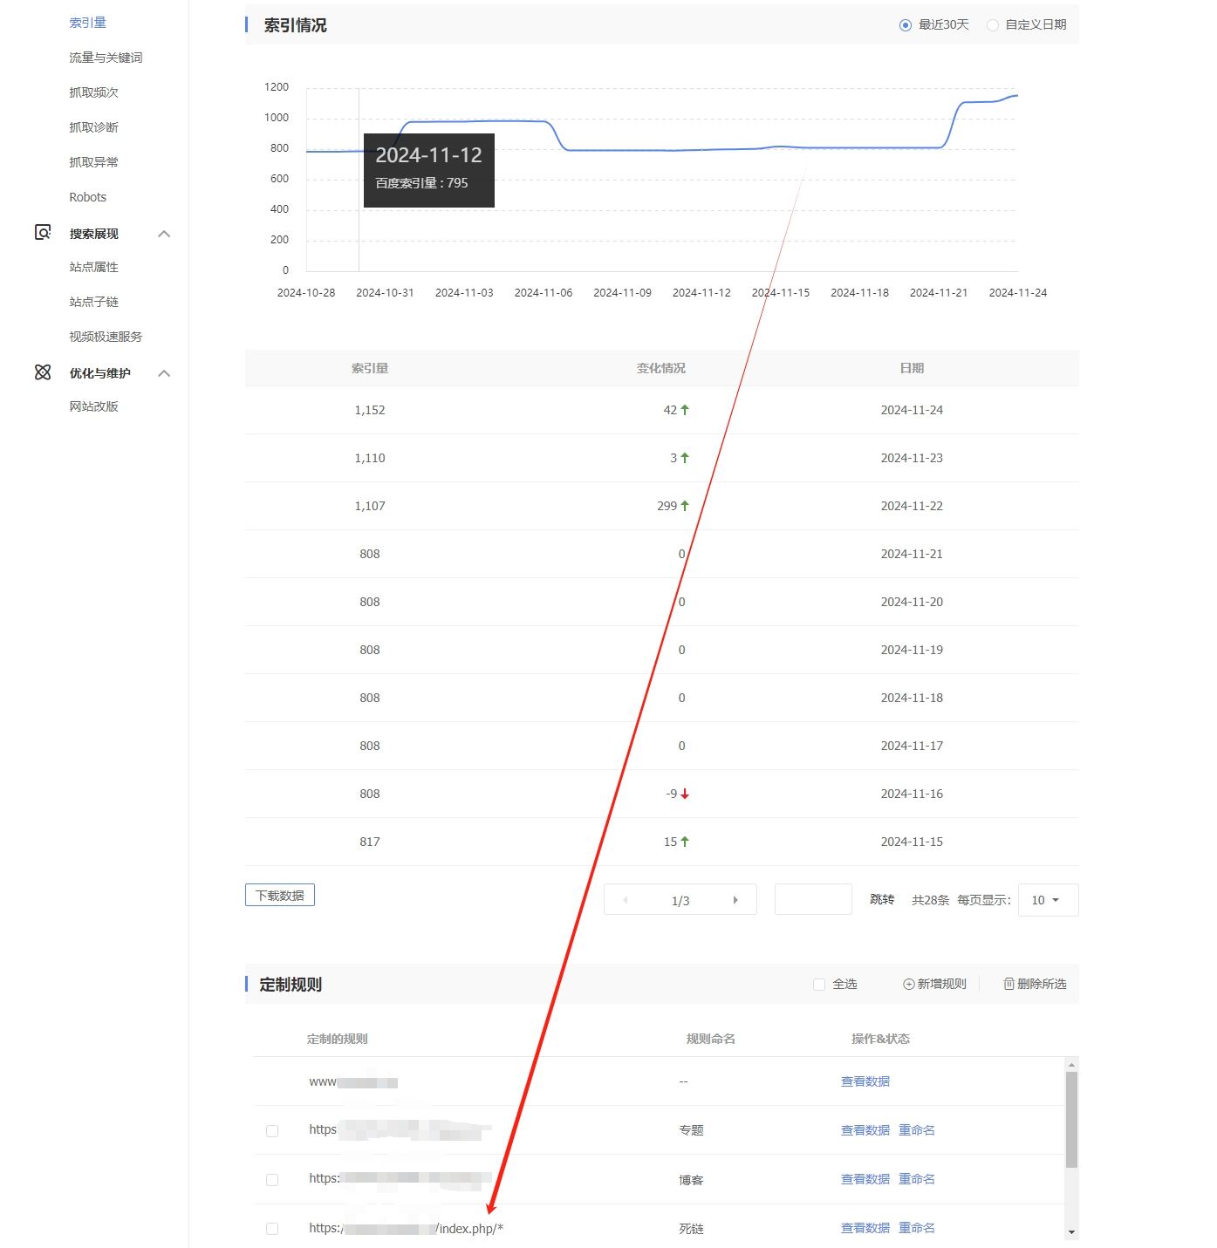Open 站点属性 in the sidebar
Viewport: 1217px width, 1248px height.
[93, 267]
